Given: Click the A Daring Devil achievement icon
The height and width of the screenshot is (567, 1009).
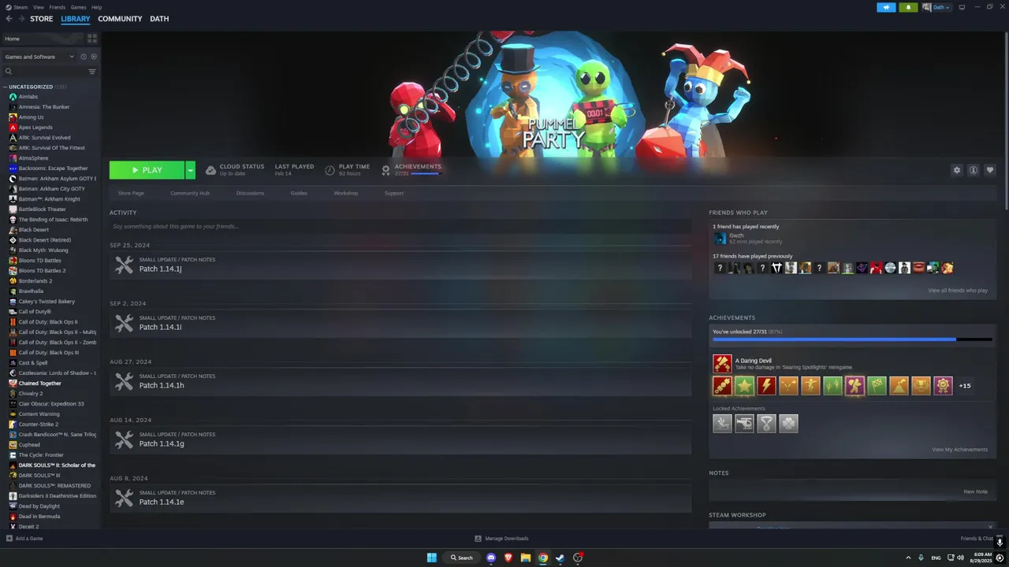Looking at the screenshot, I should click(722, 364).
